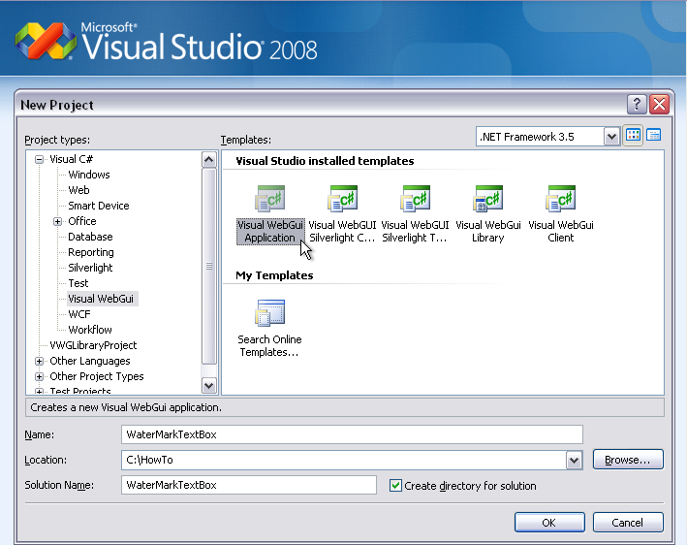Open the Location path dropdown

point(574,461)
